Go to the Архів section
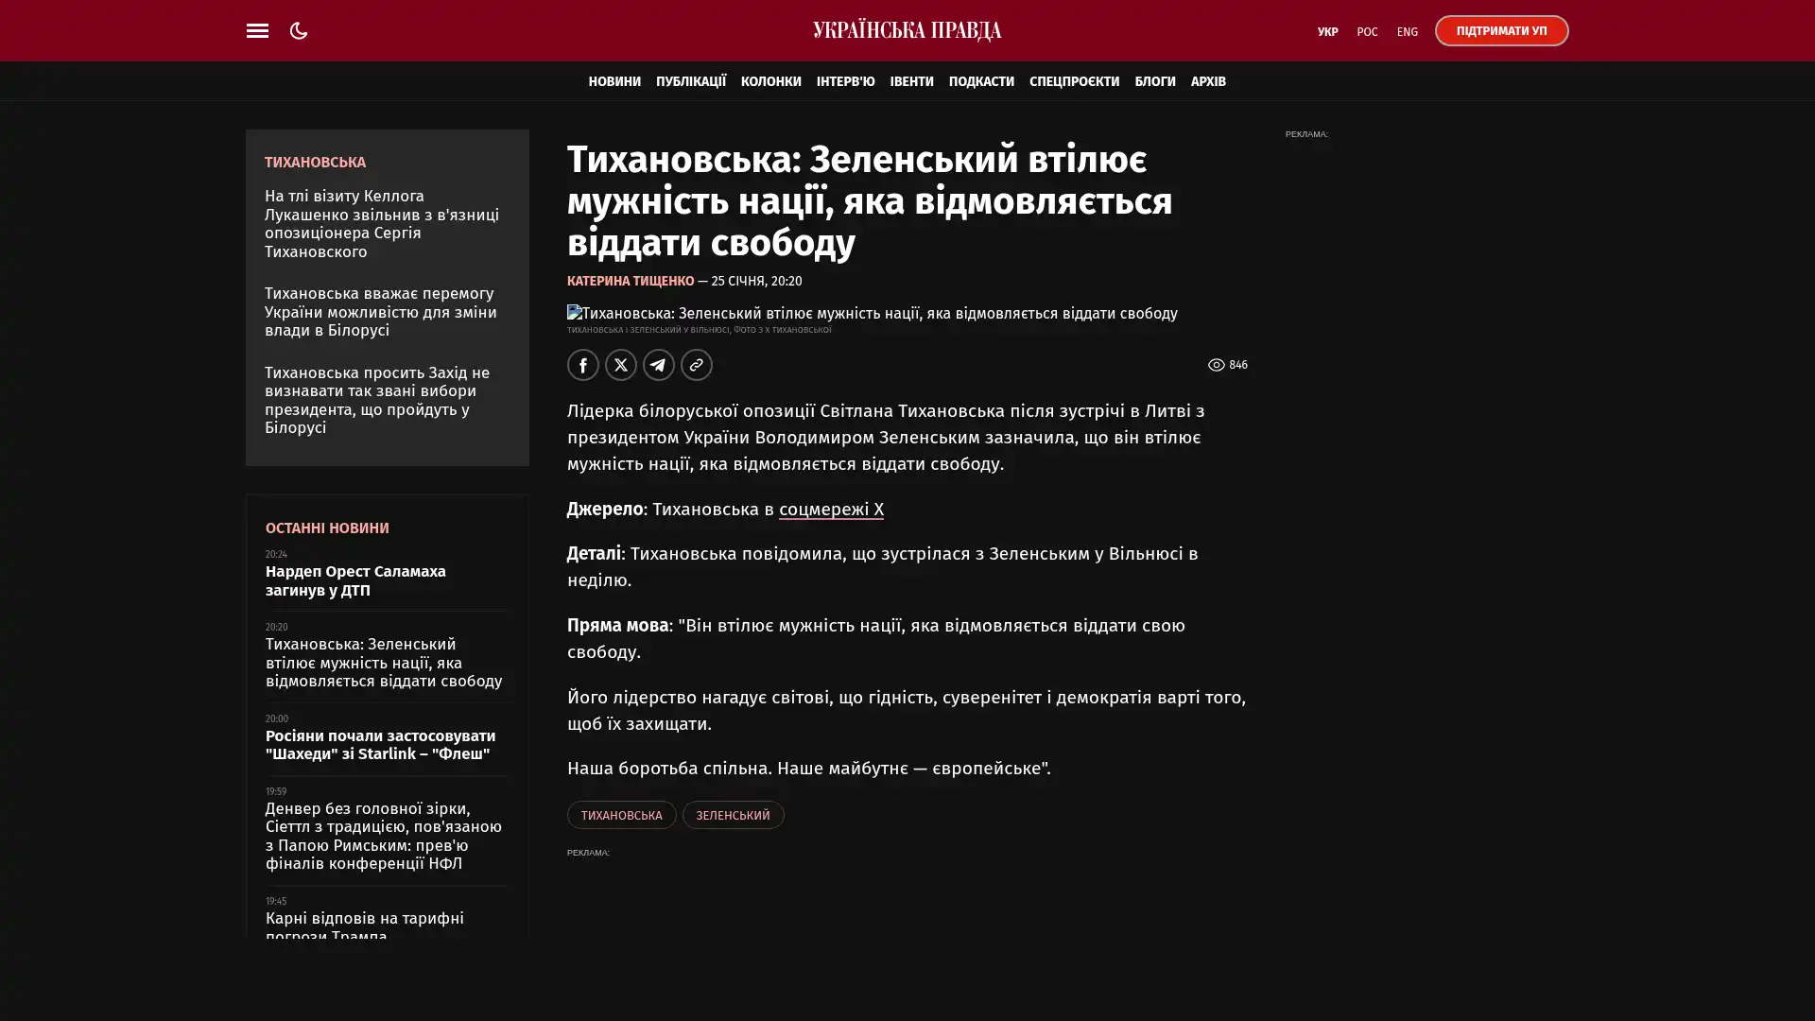 1207,81
